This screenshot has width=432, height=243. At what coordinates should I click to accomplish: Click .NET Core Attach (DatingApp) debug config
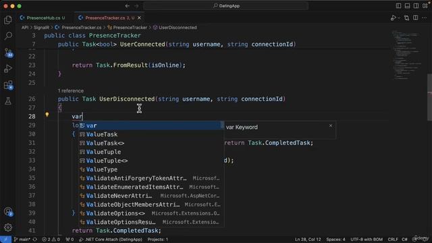tap(111, 240)
